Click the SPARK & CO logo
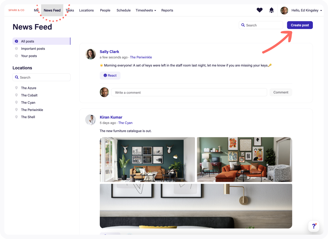328x239 pixels. [x=16, y=10]
